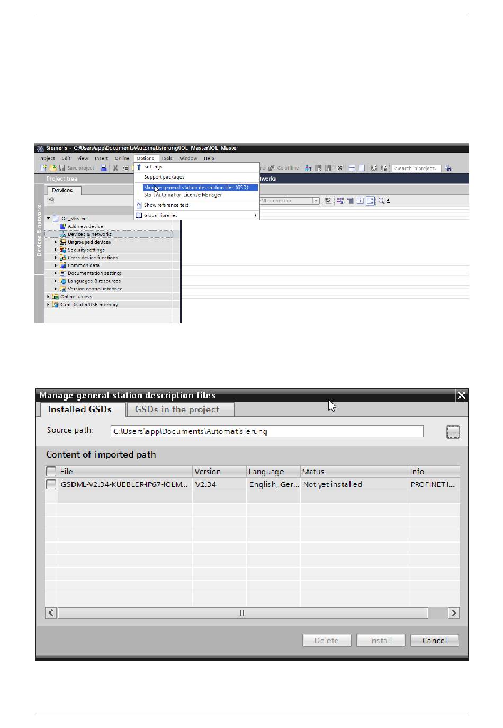Click the Copy icon in the toolbar
Viewport: 503px width, 728px height.
click(x=125, y=168)
